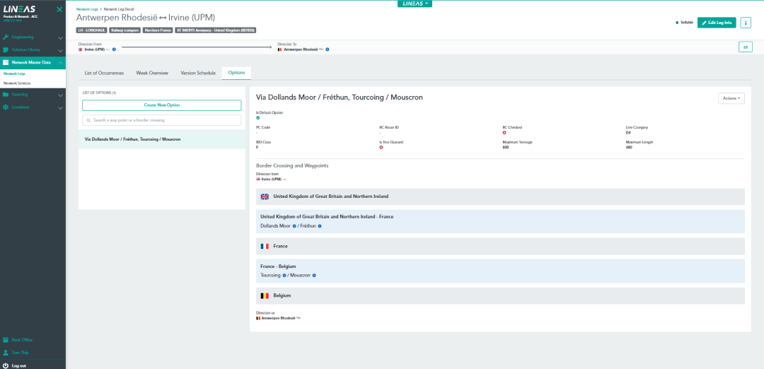Expand the Engineering menu chevron
The image size is (764, 369).
coord(60,37)
